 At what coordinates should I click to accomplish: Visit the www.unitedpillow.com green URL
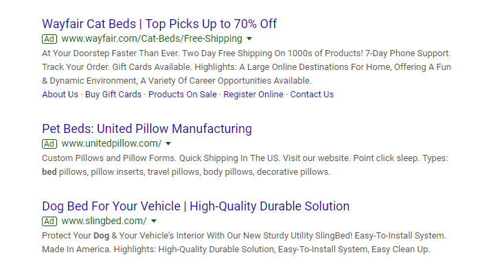tap(111, 144)
